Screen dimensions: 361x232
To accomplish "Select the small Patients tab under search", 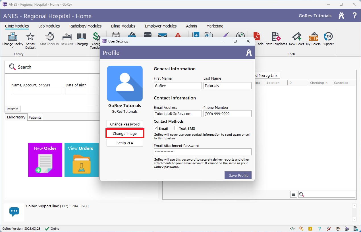I will pyautogui.click(x=13, y=109).
